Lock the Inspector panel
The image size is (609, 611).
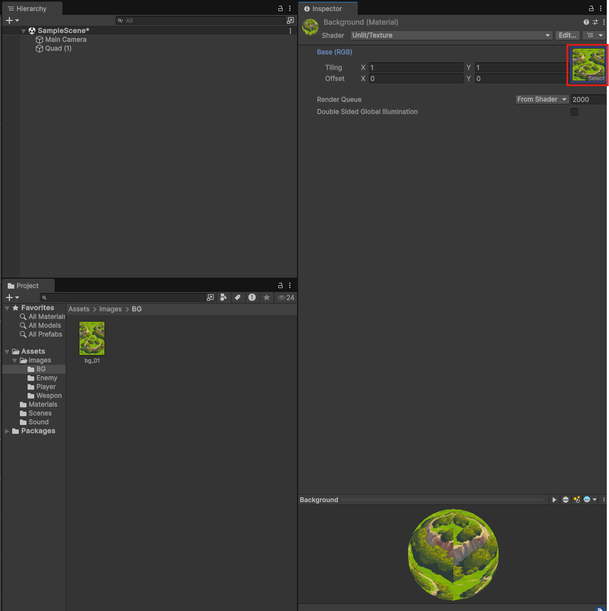coord(591,8)
